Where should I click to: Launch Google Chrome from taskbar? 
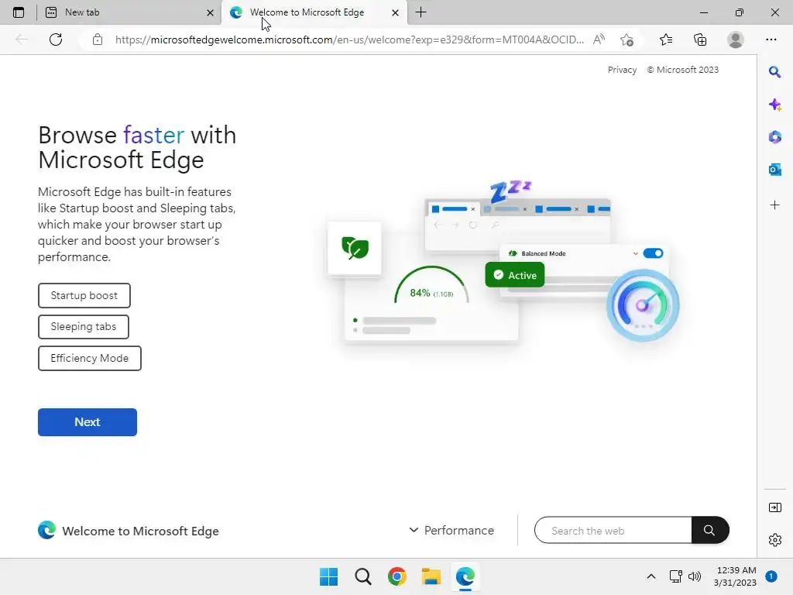click(397, 576)
